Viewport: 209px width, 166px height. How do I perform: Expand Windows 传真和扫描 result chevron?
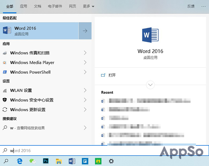point(85,53)
